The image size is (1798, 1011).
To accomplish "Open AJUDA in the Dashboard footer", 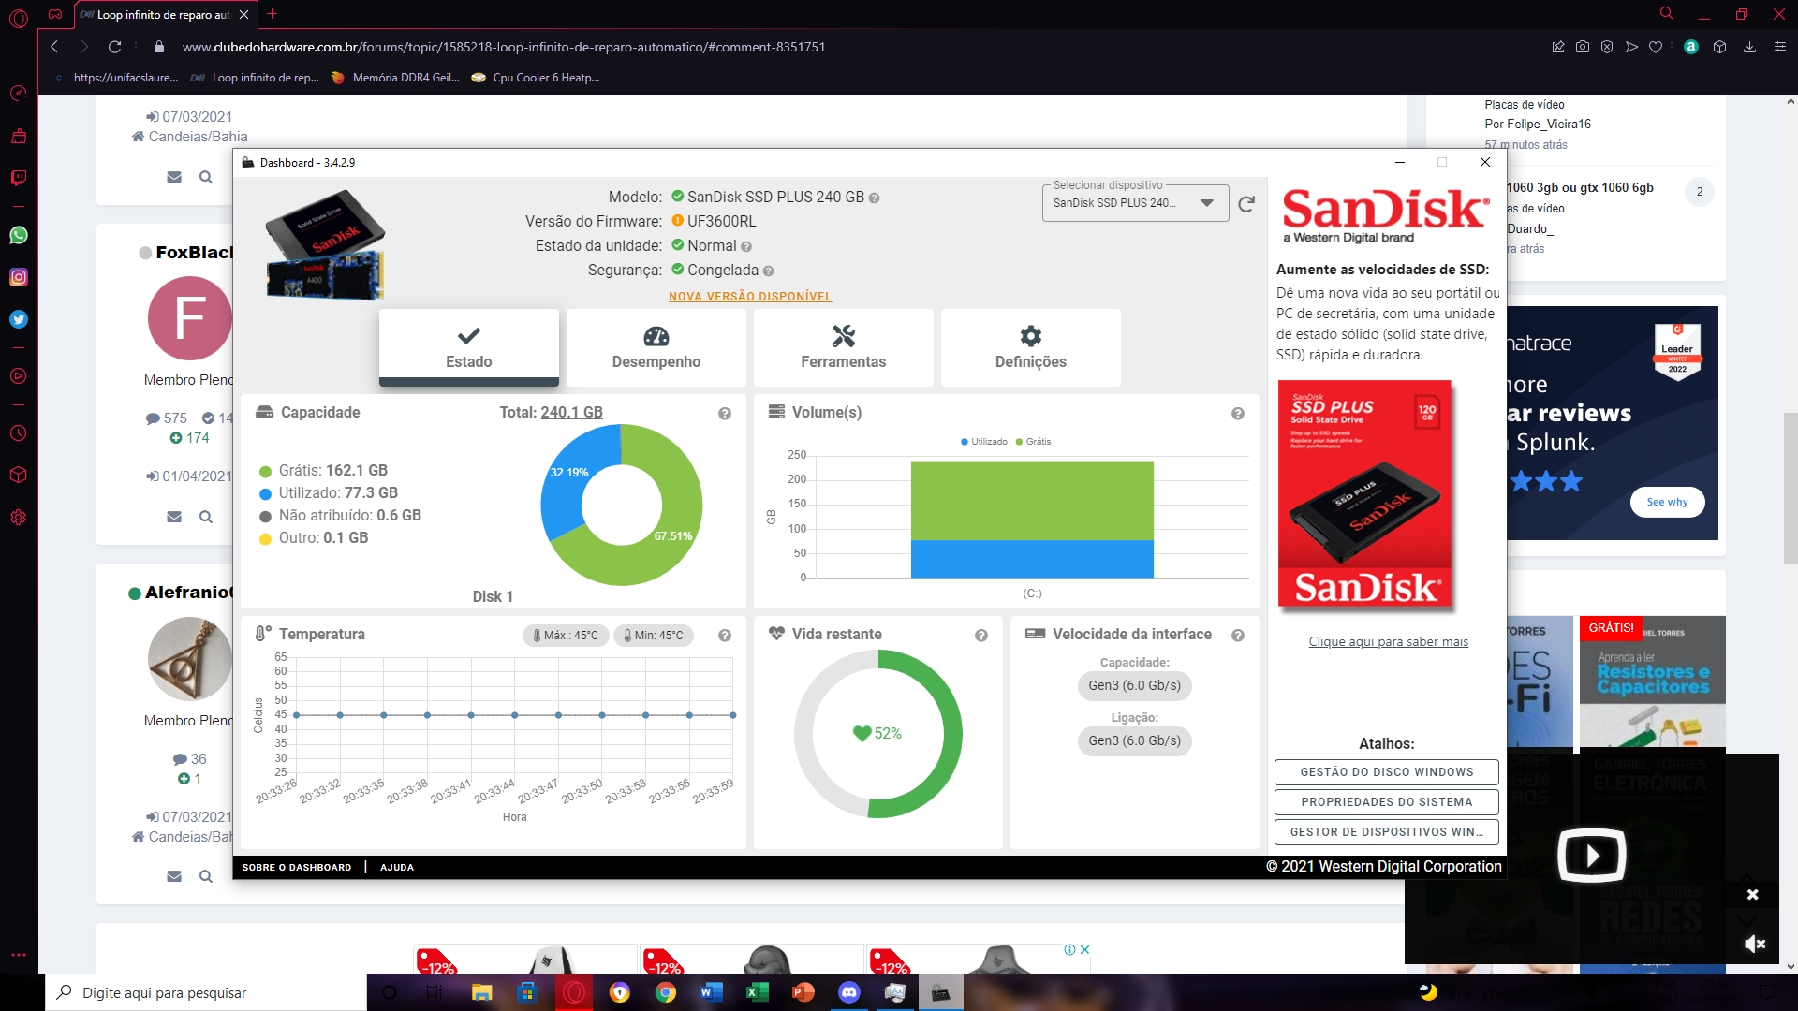I will point(397,868).
